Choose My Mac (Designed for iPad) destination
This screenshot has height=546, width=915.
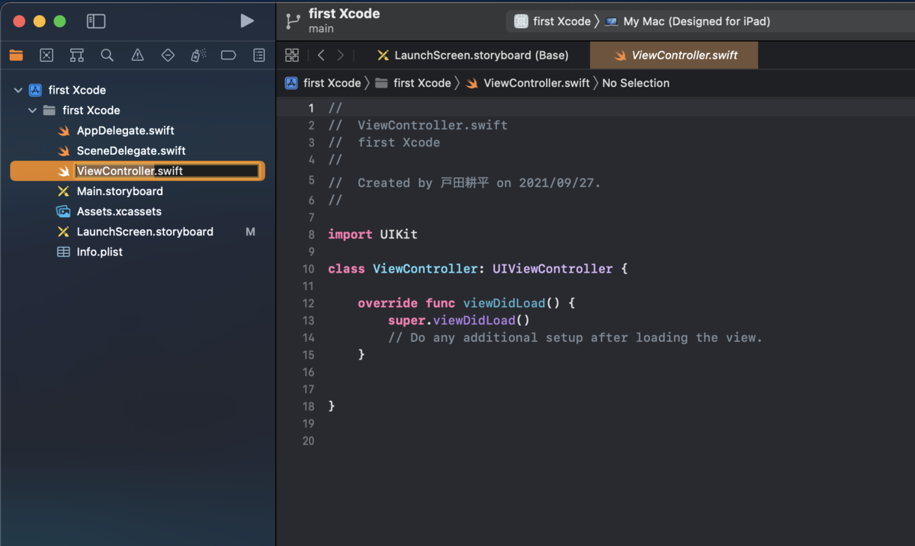688,21
